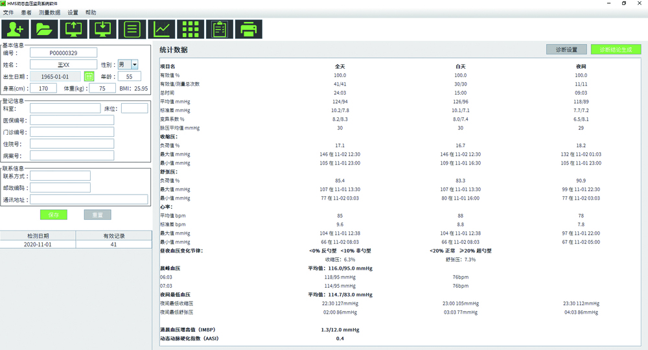Show the trend line chart icon

pos(161,29)
